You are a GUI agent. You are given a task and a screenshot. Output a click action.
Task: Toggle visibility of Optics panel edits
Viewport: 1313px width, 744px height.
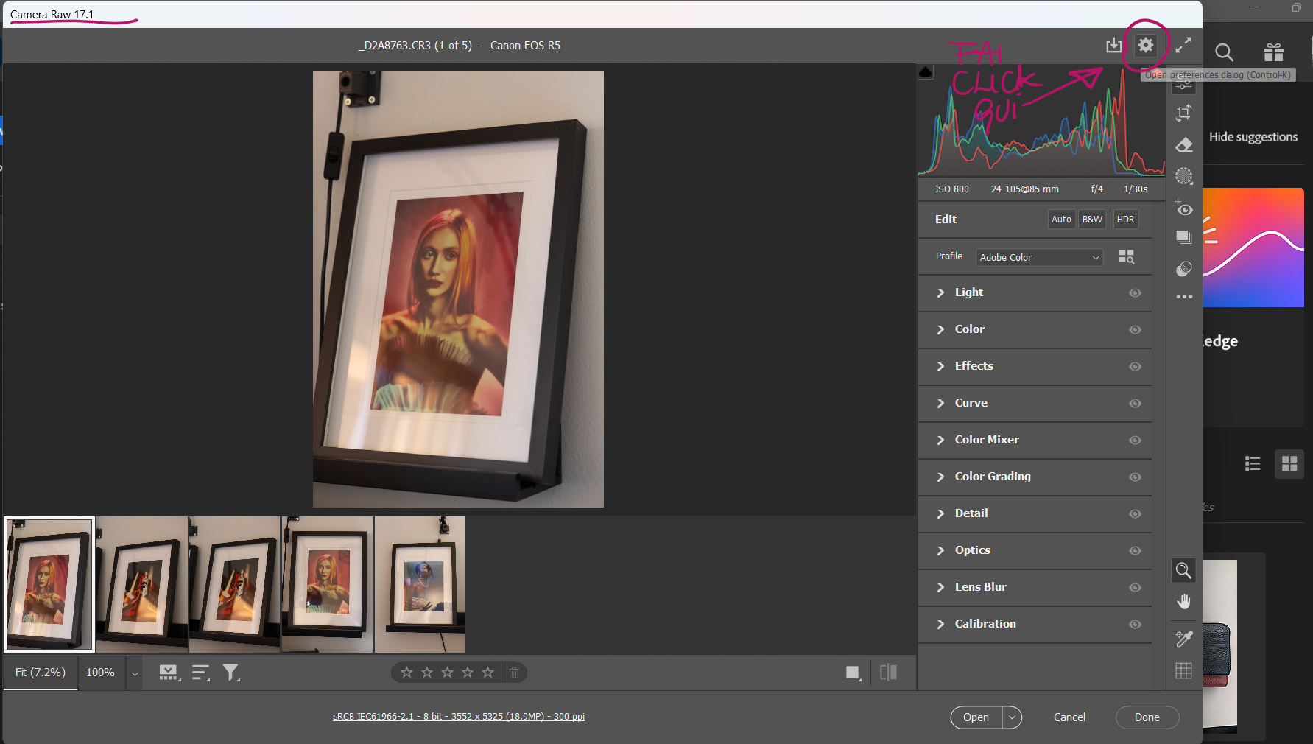tap(1135, 551)
